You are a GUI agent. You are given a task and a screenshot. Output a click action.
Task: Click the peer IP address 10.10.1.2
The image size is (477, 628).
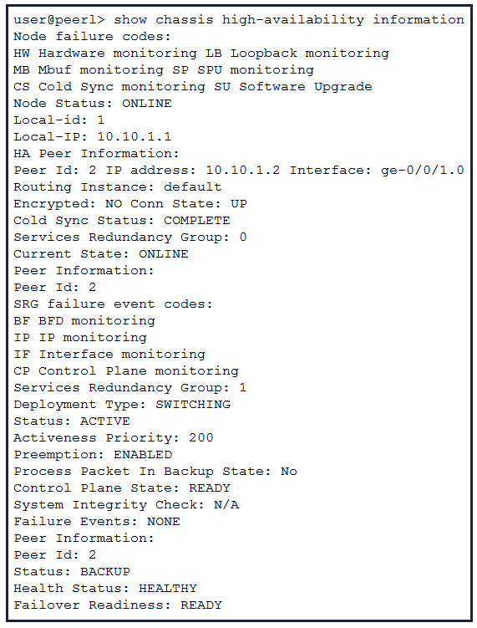(x=243, y=171)
